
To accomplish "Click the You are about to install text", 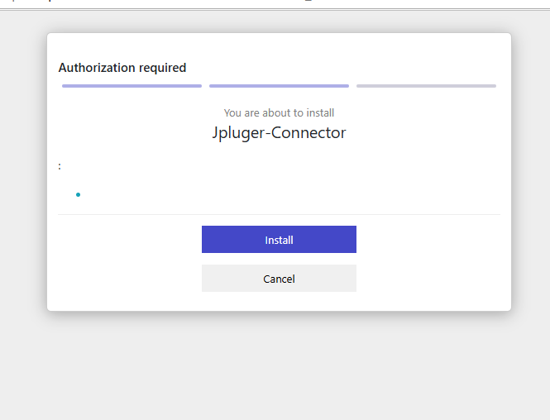I will [279, 113].
